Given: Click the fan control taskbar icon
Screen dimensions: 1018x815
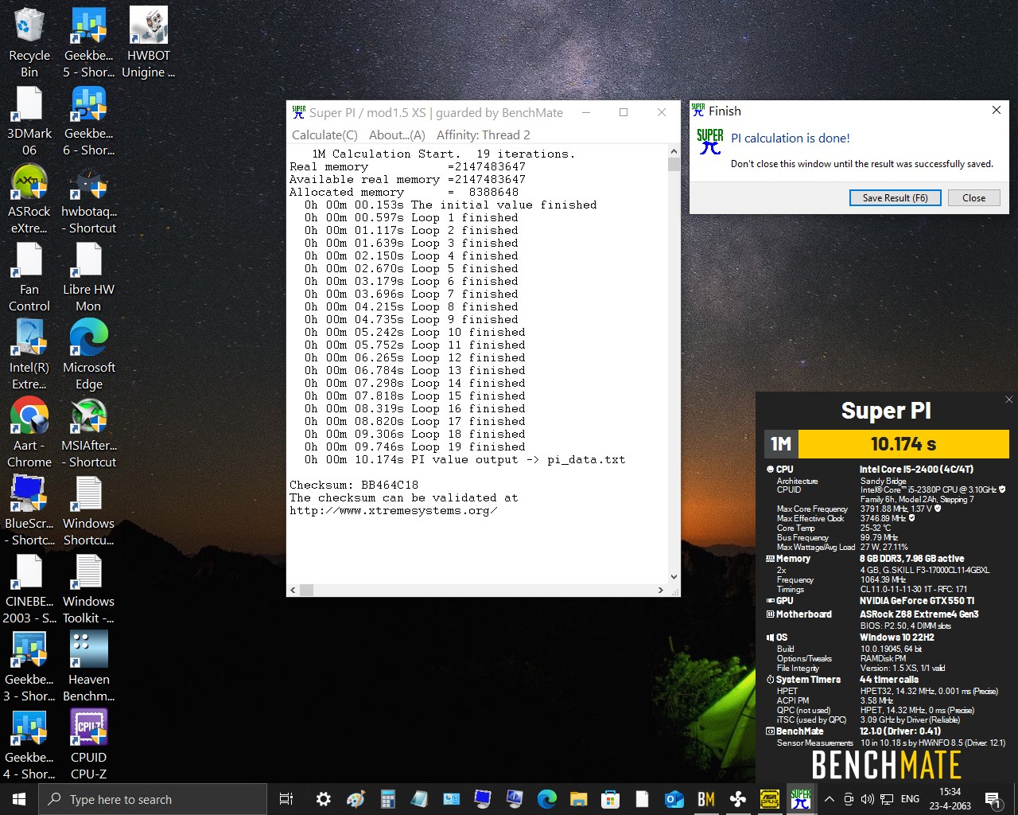Looking at the screenshot, I should click(x=737, y=799).
